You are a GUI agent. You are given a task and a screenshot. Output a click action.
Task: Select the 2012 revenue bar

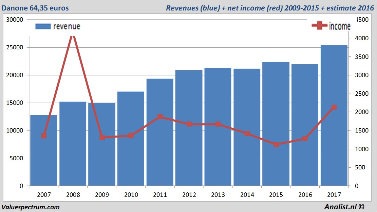pos(189,128)
